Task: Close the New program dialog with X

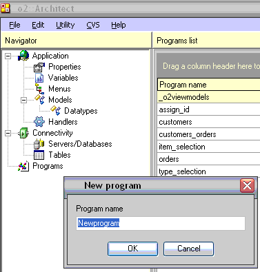Action: pyautogui.click(x=247, y=185)
